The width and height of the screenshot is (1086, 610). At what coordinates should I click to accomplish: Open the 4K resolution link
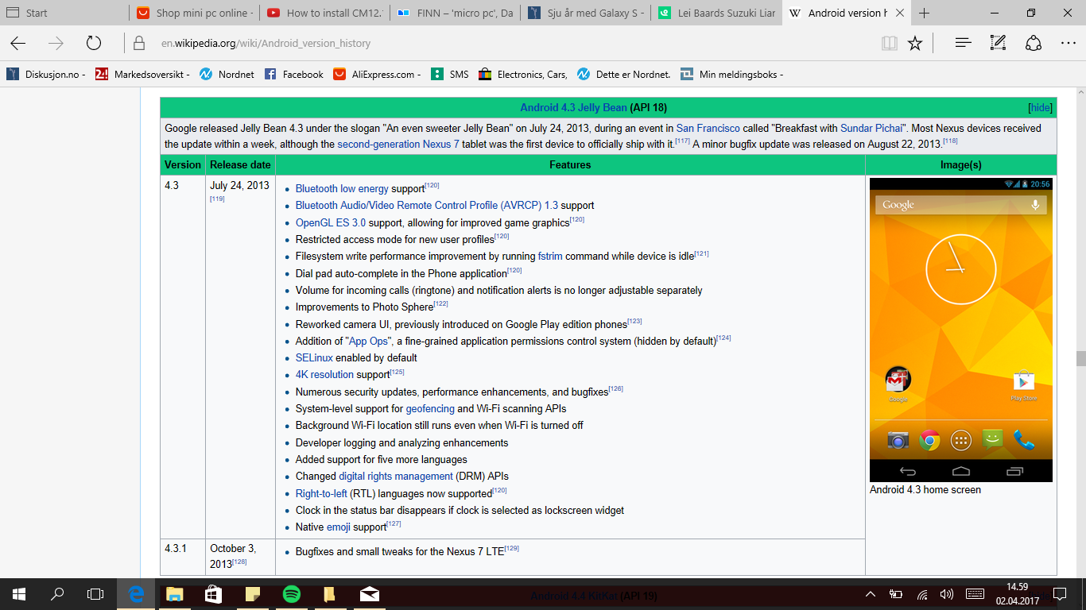pos(324,375)
